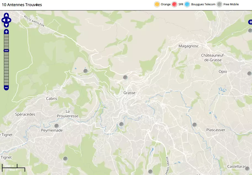Pan the map left with the arrow
This screenshot has height=175, width=252.
coord(3,20)
